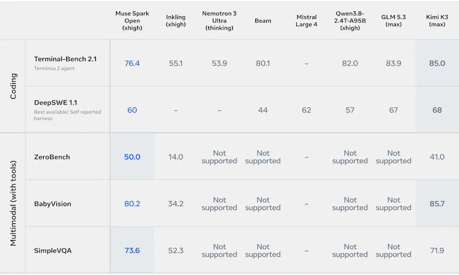Click the 85.7 BabyVision score

tap(437, 204)
